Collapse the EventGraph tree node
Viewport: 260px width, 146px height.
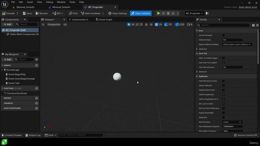[x=2, y=70]
